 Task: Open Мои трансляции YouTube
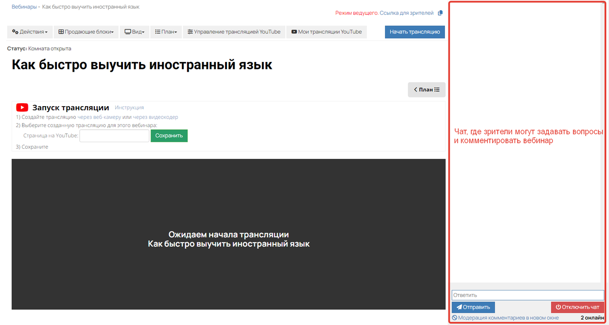[326, 32]
